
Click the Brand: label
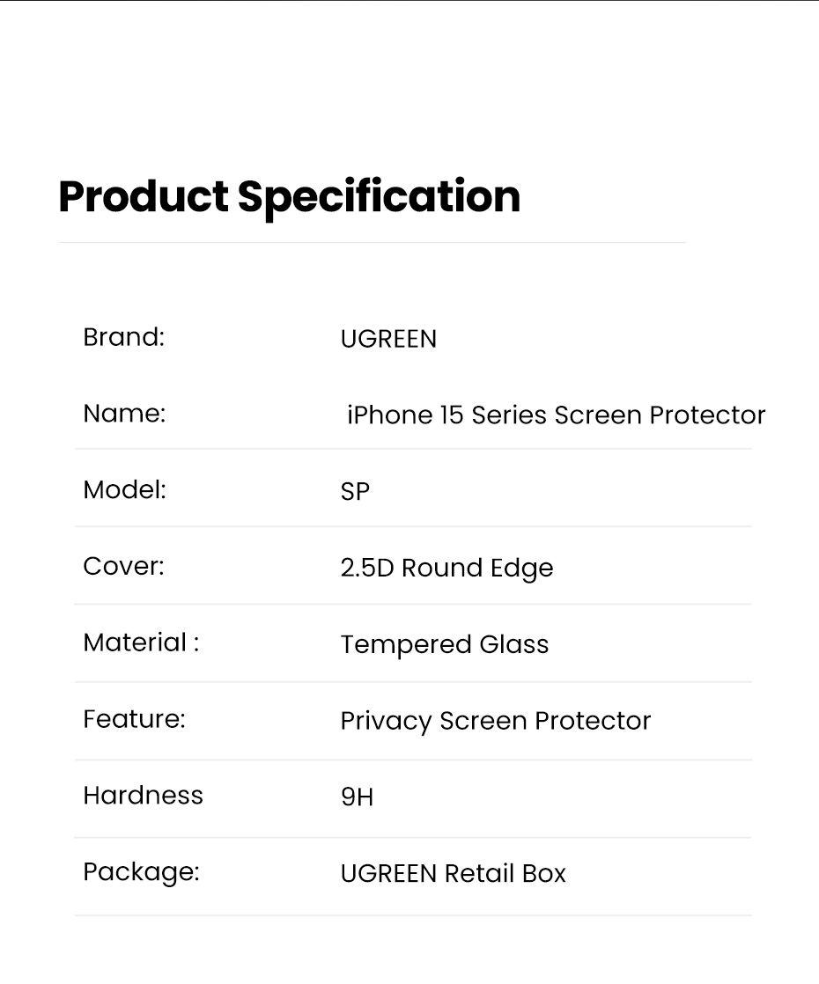[x=123, y=337]
